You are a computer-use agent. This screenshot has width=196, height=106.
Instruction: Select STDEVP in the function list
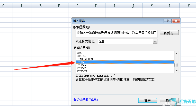tap(125, 68)
